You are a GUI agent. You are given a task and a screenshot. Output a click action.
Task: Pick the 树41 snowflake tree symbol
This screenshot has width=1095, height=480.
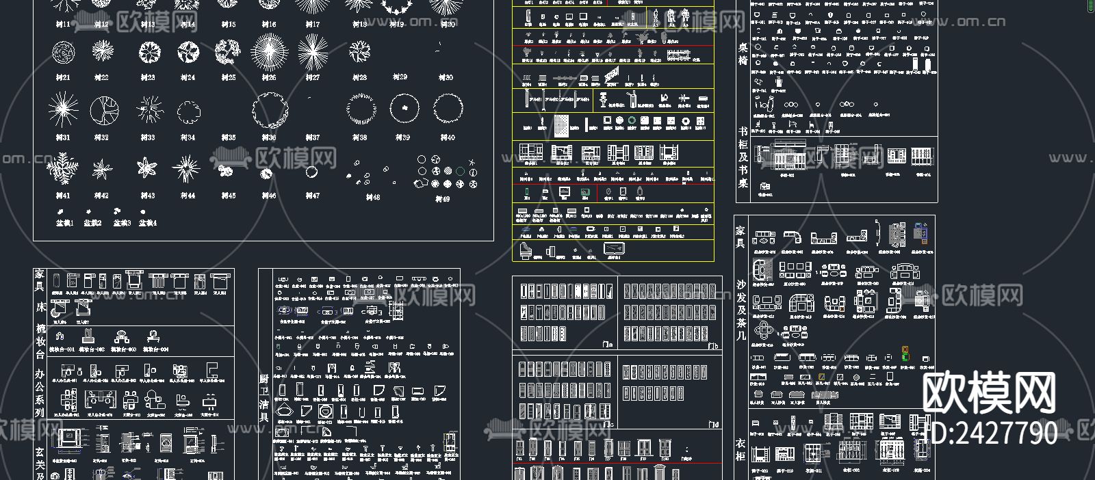(63, 168)
